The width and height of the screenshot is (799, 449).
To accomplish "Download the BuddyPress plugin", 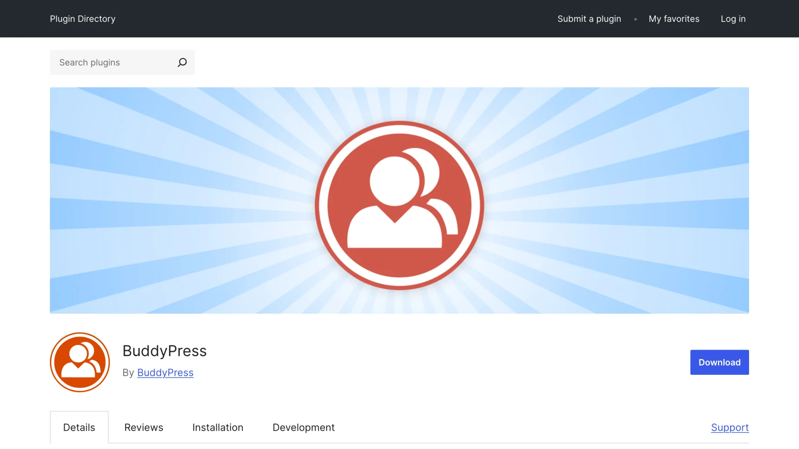I will click(x=720, y=362).
